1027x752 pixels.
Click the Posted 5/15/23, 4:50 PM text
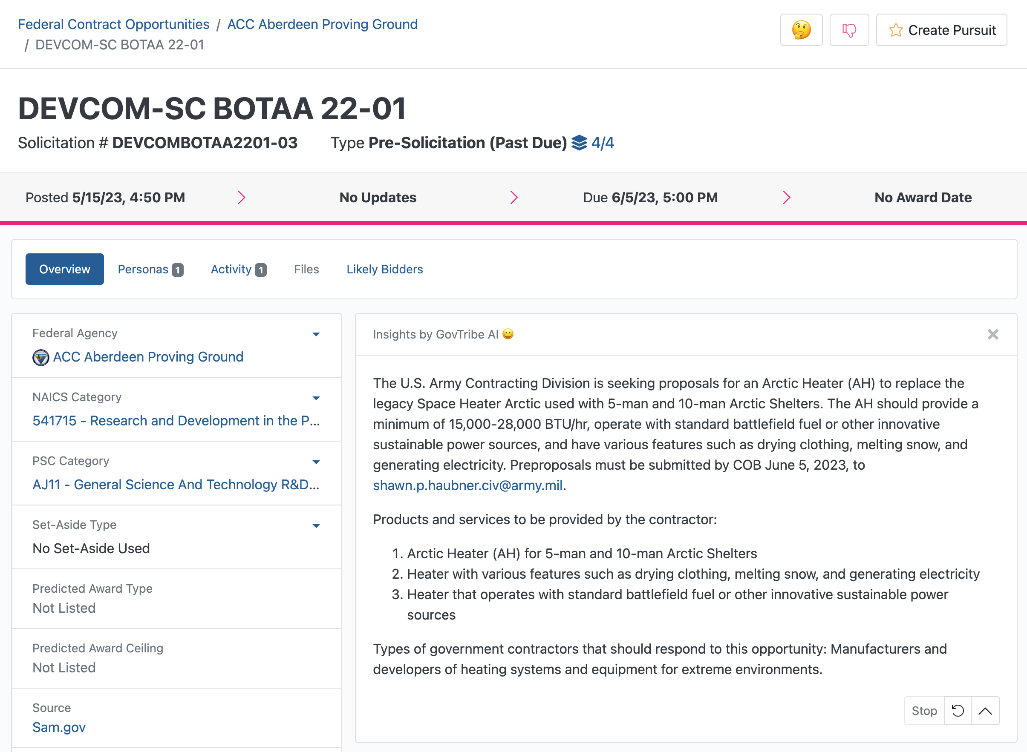click(x=105, y=198)
